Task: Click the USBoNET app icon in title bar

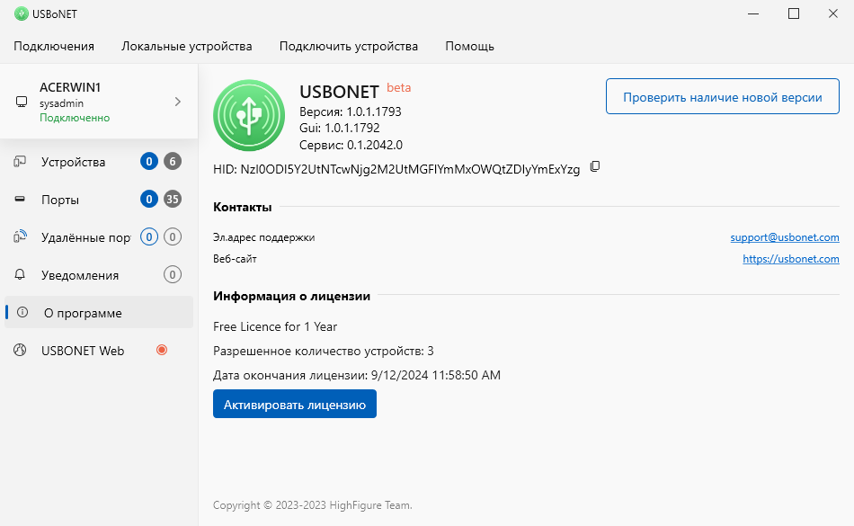Action: click(x=22, y=13)
